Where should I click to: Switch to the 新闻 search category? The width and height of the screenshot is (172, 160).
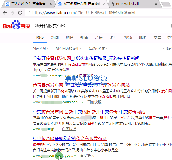[55, 38]
